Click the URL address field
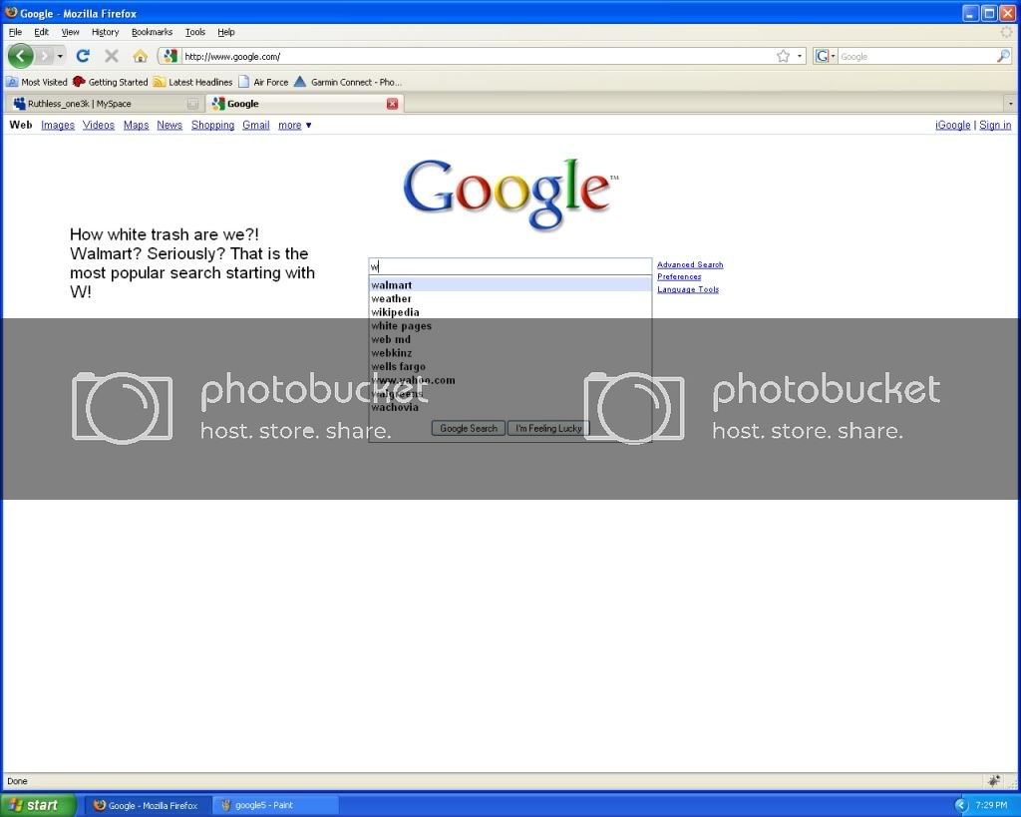The image size is (1021, 817). point(478,57)
